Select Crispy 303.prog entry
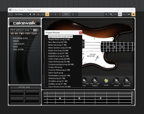The height and width of the screenshot is (114, 144). [x=55, y=67]
